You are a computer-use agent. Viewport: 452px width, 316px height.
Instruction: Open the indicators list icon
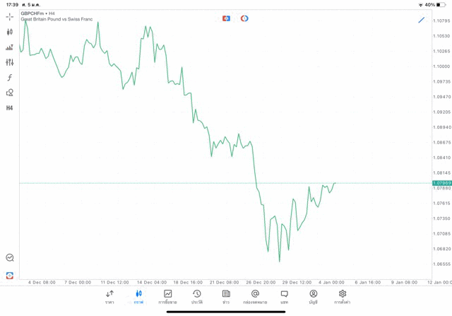tap(9, 47)
